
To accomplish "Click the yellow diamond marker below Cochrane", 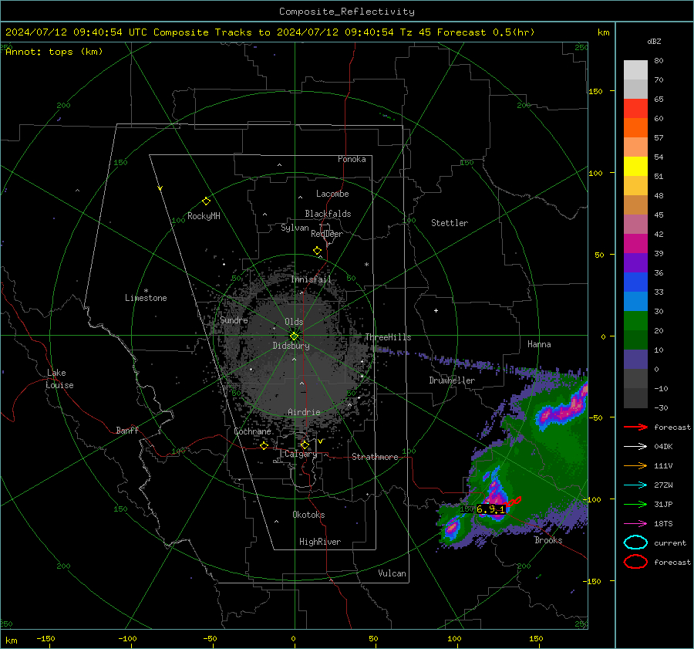I will click(x=264, y=445).
